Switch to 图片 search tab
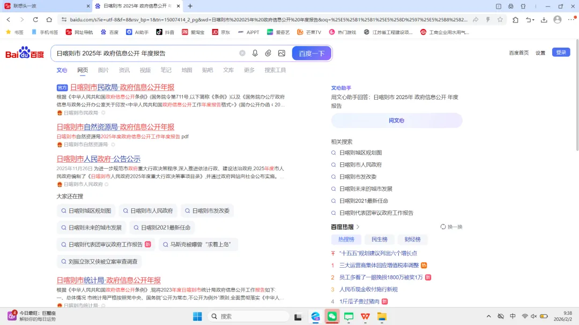The image size is (579, 325). tap(103, 70)
